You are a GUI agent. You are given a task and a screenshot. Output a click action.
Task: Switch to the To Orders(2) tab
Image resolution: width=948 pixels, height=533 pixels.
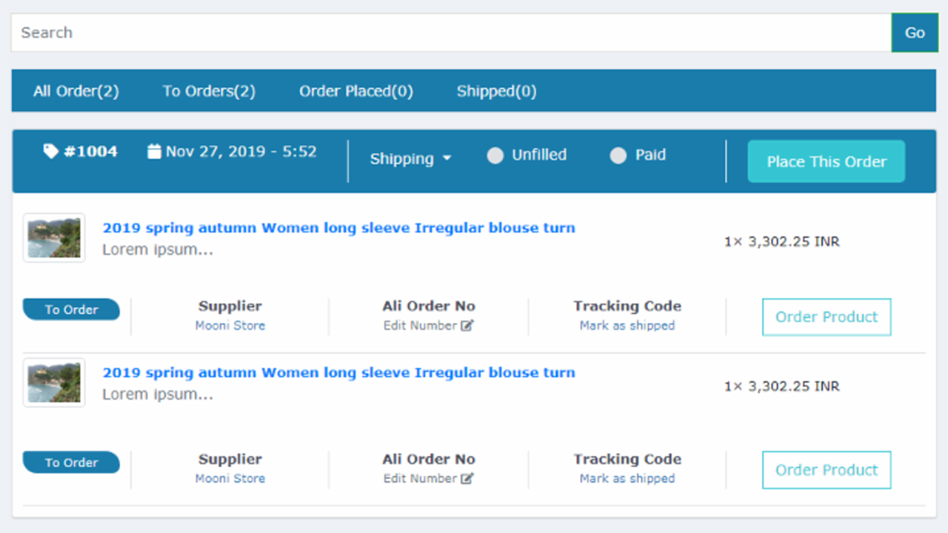point(208,90)
